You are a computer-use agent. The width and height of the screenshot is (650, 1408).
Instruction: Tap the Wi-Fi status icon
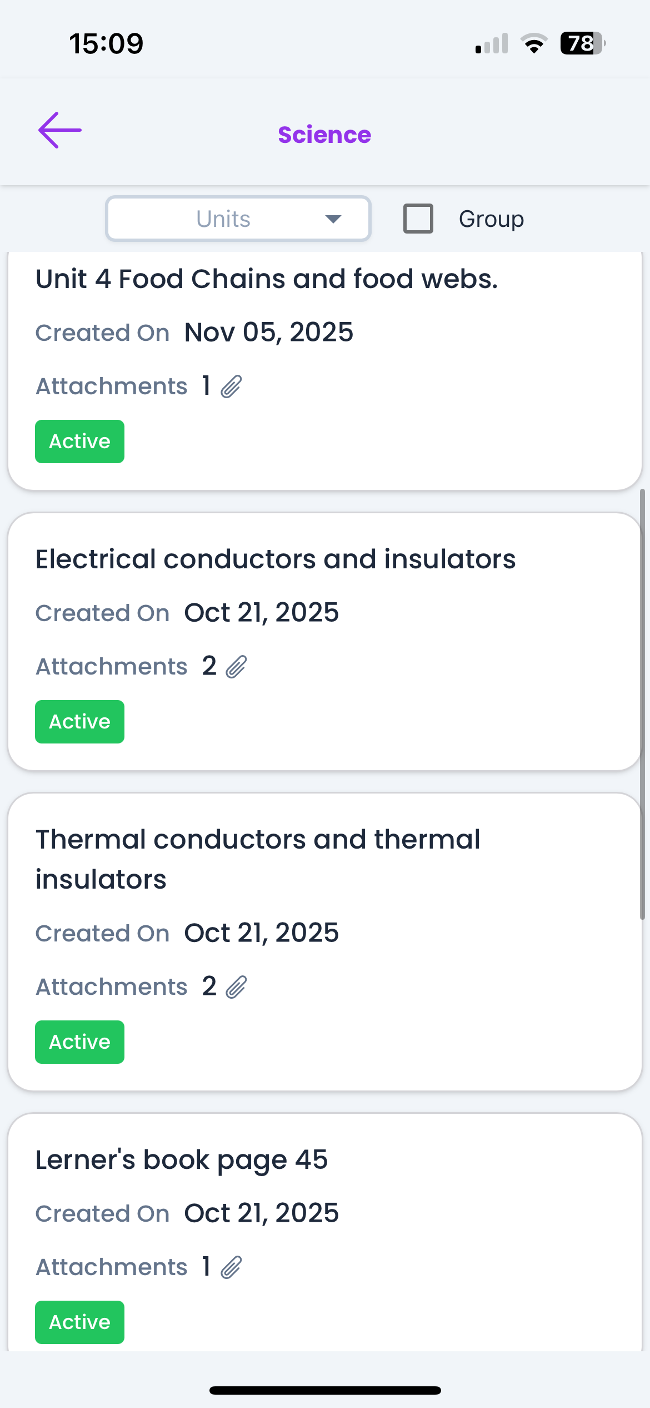click(534, 43)
